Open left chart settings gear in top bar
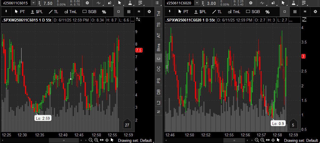This screenshot has height=143, width=320. [x=88, y=3]
